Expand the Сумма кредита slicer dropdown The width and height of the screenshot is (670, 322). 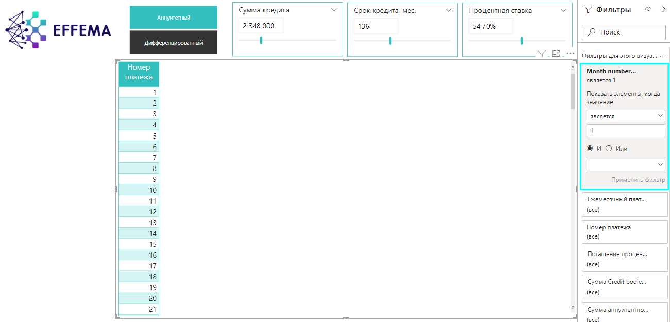334,10
